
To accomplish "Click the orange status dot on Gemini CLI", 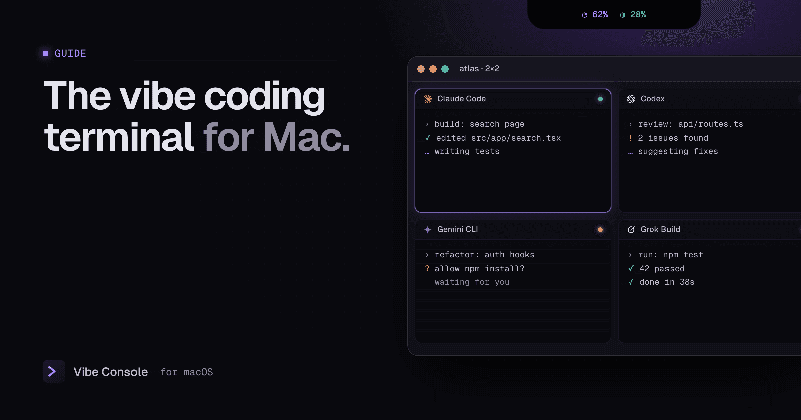I will click(600, 230).
